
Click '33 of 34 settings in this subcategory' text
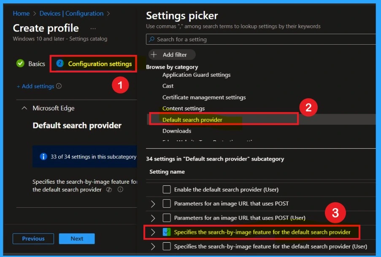pyautogui.click(x=93, y=157)
